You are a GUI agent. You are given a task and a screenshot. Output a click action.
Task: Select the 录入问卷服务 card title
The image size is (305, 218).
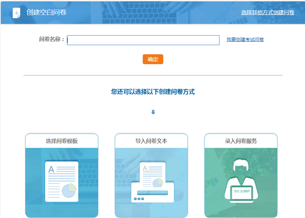241,141
